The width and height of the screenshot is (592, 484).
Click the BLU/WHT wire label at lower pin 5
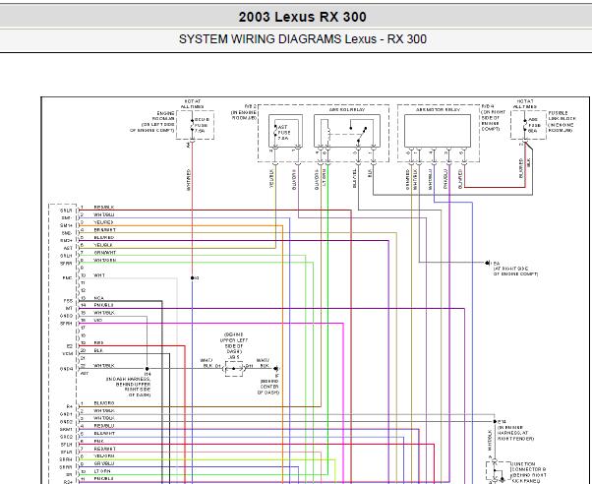click(104, 434)
